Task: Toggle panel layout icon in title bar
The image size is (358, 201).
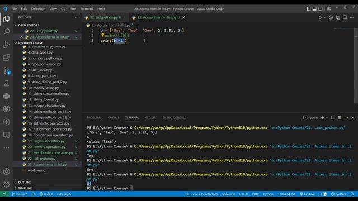Action: click(314, 9)
